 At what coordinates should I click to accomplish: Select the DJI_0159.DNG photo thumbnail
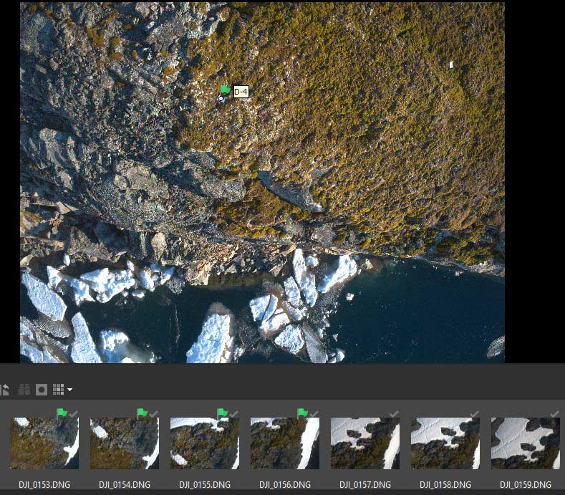click(x=526, y=443)
